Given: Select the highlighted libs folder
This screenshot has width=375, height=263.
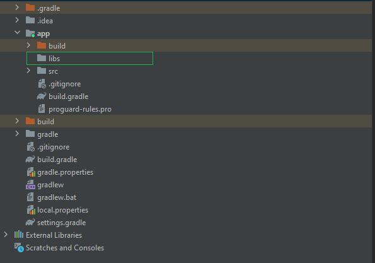Looking at the screenshot, I should coord(89,59).
